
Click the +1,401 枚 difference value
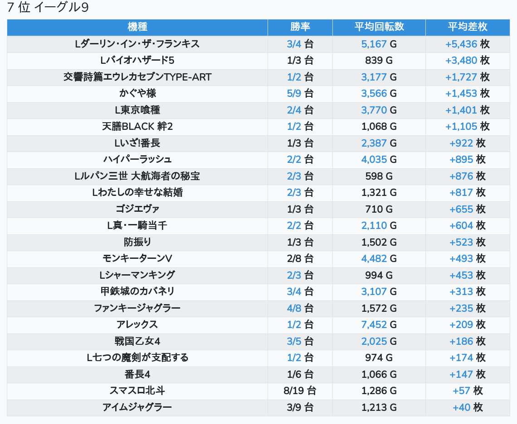tap(468, 110)
